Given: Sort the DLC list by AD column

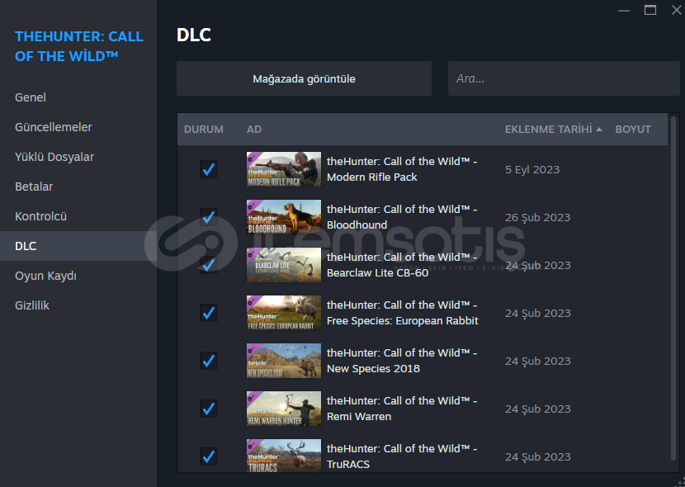Looking at the screenshot, I should [x=254, y=130].
